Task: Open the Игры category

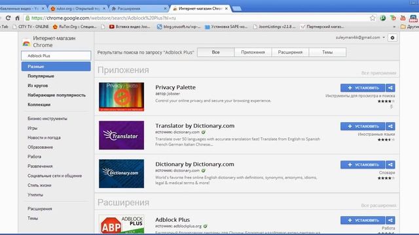Action: 32,128
